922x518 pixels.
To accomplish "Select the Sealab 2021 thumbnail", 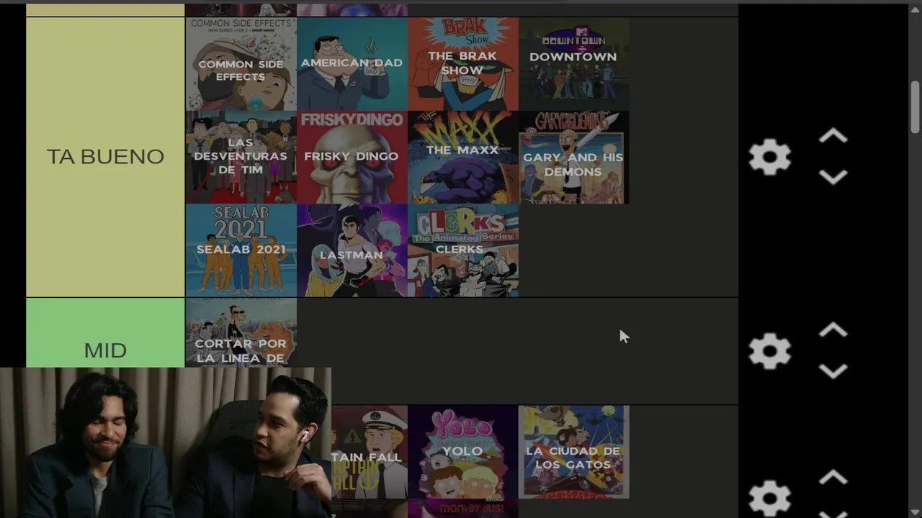I will (241, 250).
